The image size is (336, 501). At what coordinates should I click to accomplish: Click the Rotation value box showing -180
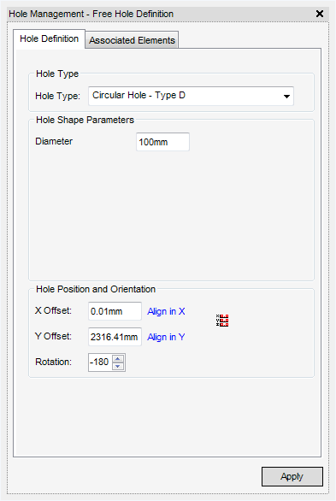(100, 362)
